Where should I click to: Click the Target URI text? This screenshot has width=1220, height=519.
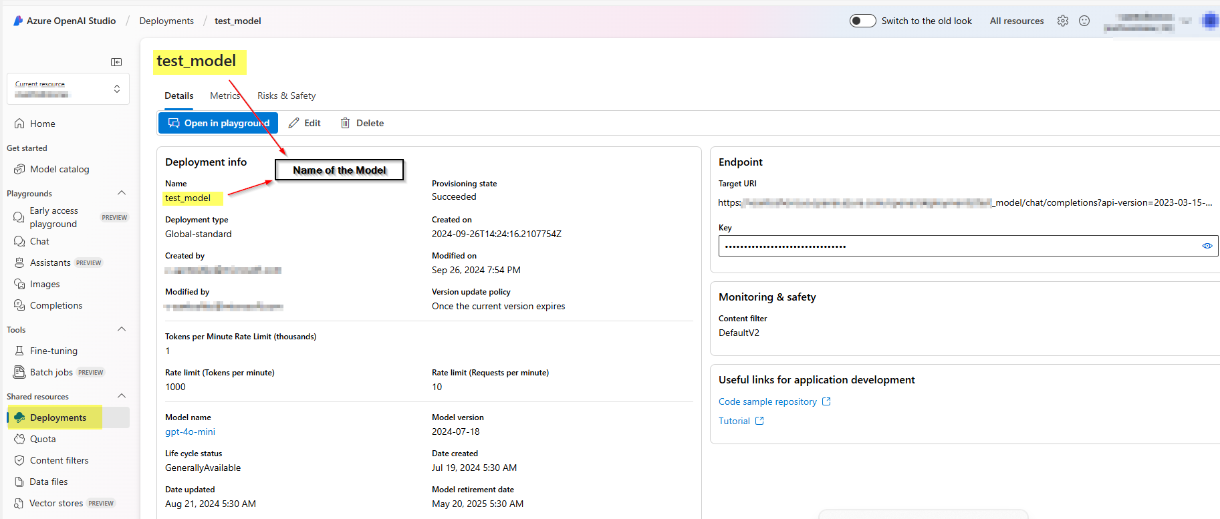point(965,202)
